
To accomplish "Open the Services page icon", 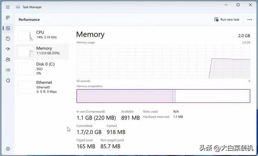I will point(8,81).
